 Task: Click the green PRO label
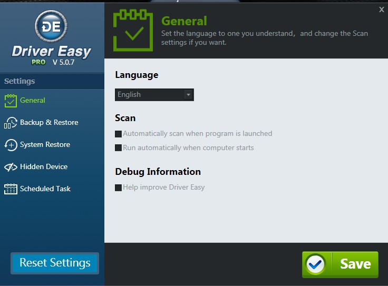point(38,62)
